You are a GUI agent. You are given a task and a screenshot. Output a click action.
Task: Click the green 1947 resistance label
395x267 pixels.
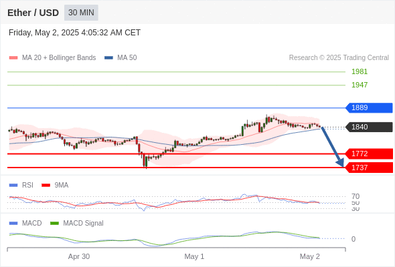pyautogui.click(x=360, y=85)
